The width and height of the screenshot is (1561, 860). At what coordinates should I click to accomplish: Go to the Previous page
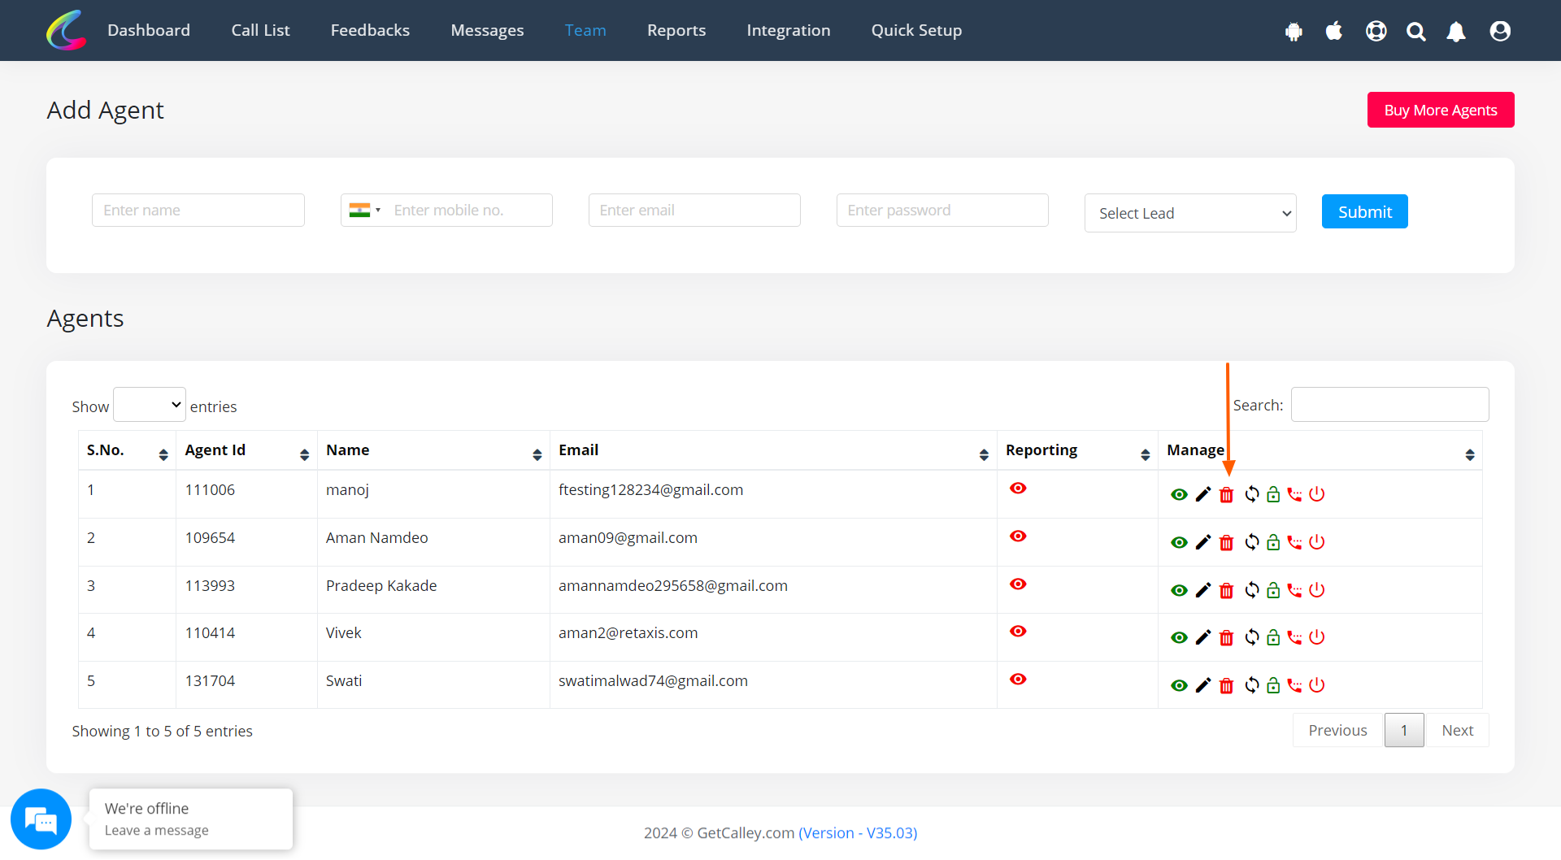1338,730
